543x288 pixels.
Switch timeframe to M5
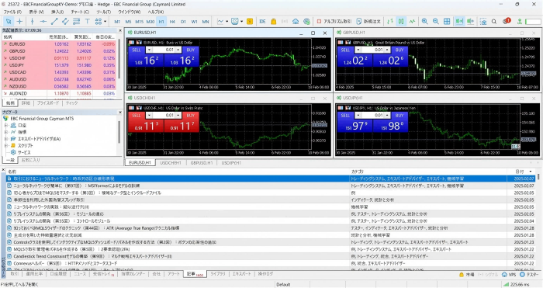tap(128, 22)
